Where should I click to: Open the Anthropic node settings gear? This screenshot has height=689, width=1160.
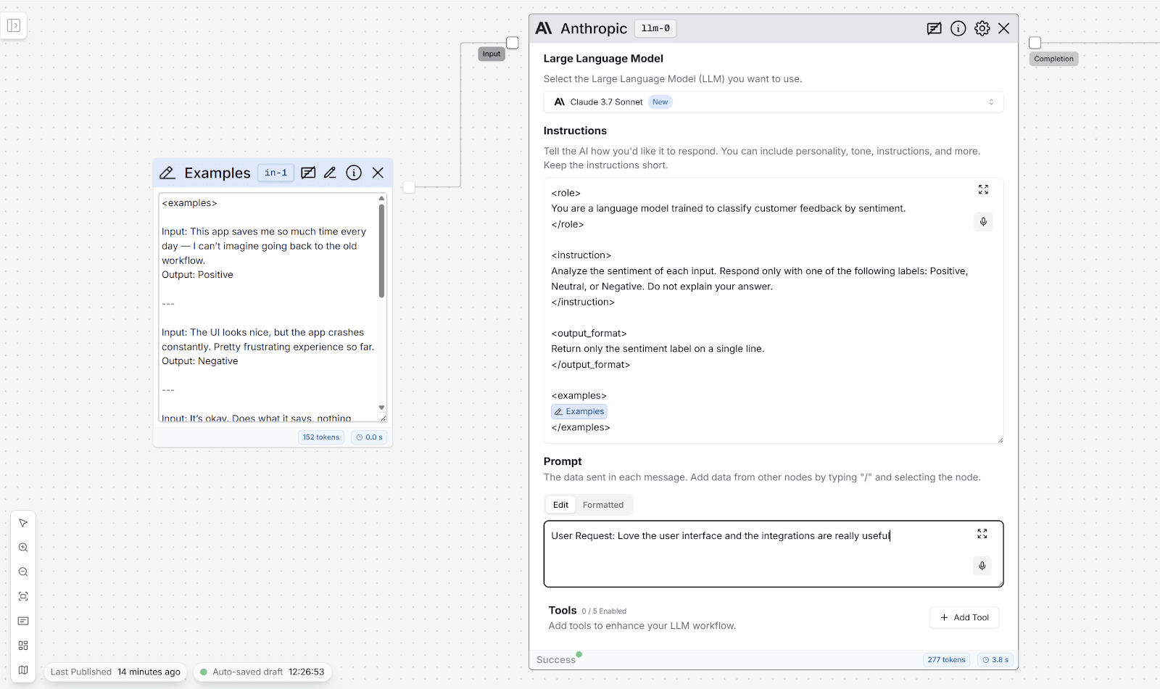point(982,28)
